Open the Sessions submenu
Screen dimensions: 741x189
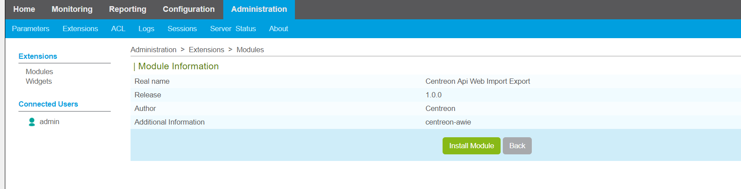tap(182, 29)
